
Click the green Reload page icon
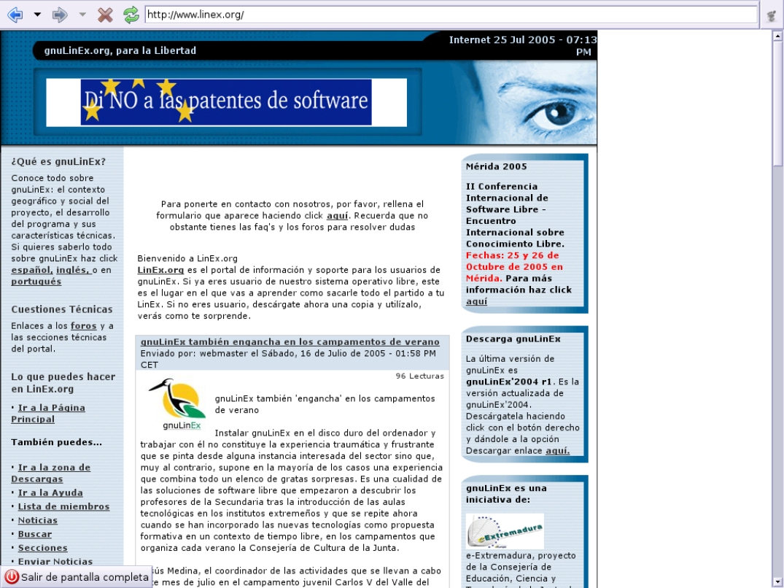[131, 15]
